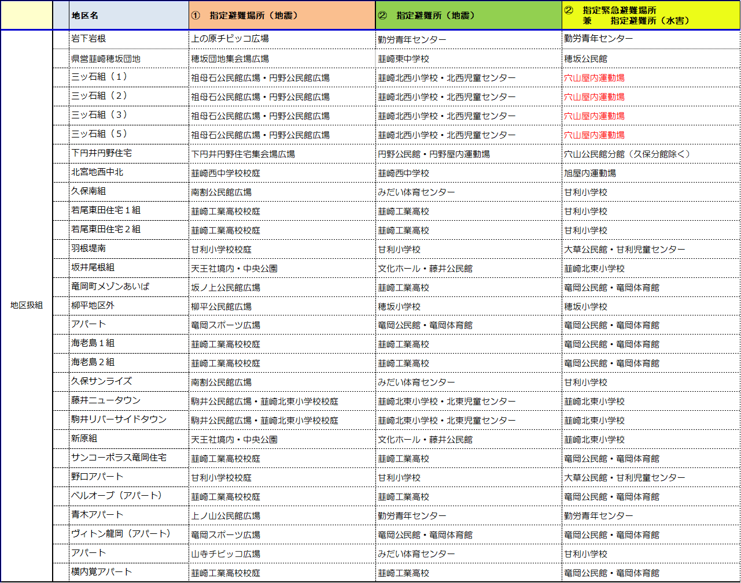Select the 海老島１組 district cell
741x583 pixels.
(x=129, y=344)
